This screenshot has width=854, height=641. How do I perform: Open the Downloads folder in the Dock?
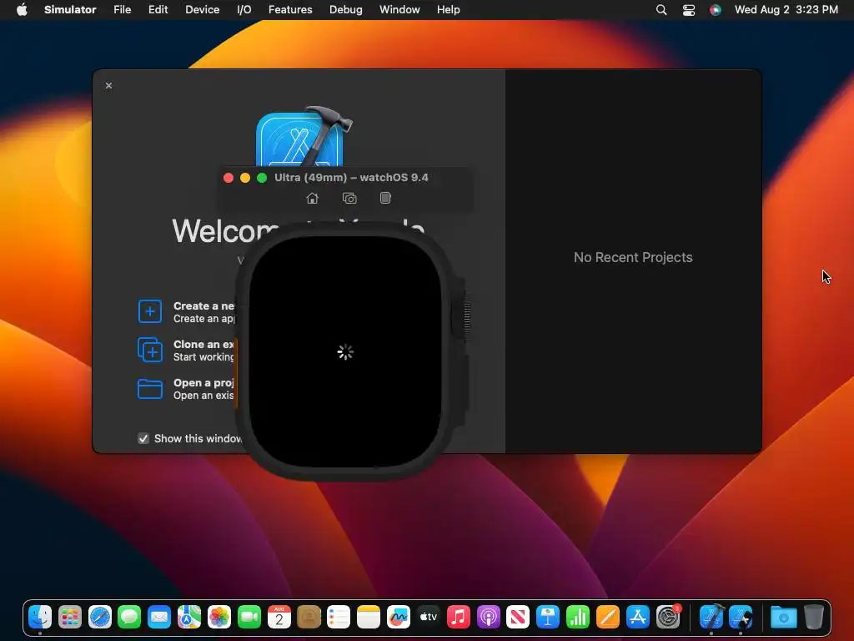pos(783,617)
